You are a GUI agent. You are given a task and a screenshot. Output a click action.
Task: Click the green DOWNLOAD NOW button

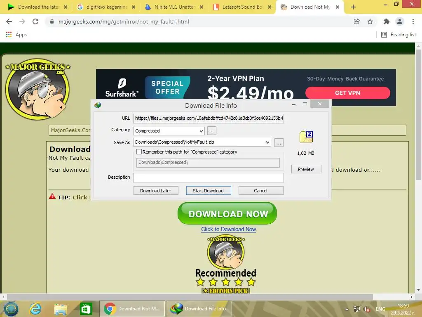point(227,213)
